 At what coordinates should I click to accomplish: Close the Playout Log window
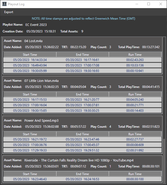[161, 4]
